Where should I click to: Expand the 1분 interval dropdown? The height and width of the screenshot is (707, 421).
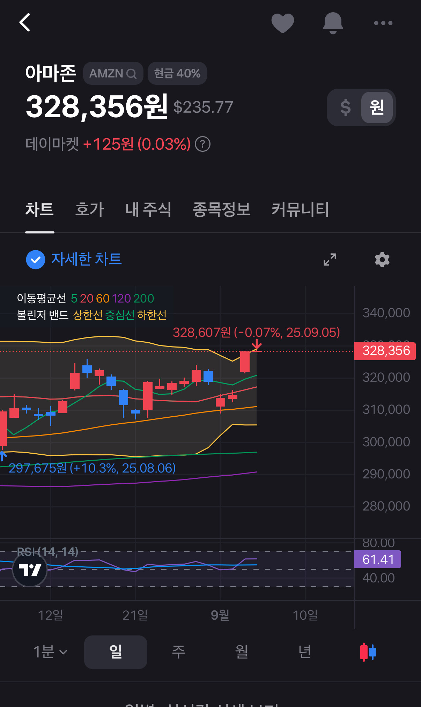click(x=50, y=652)
